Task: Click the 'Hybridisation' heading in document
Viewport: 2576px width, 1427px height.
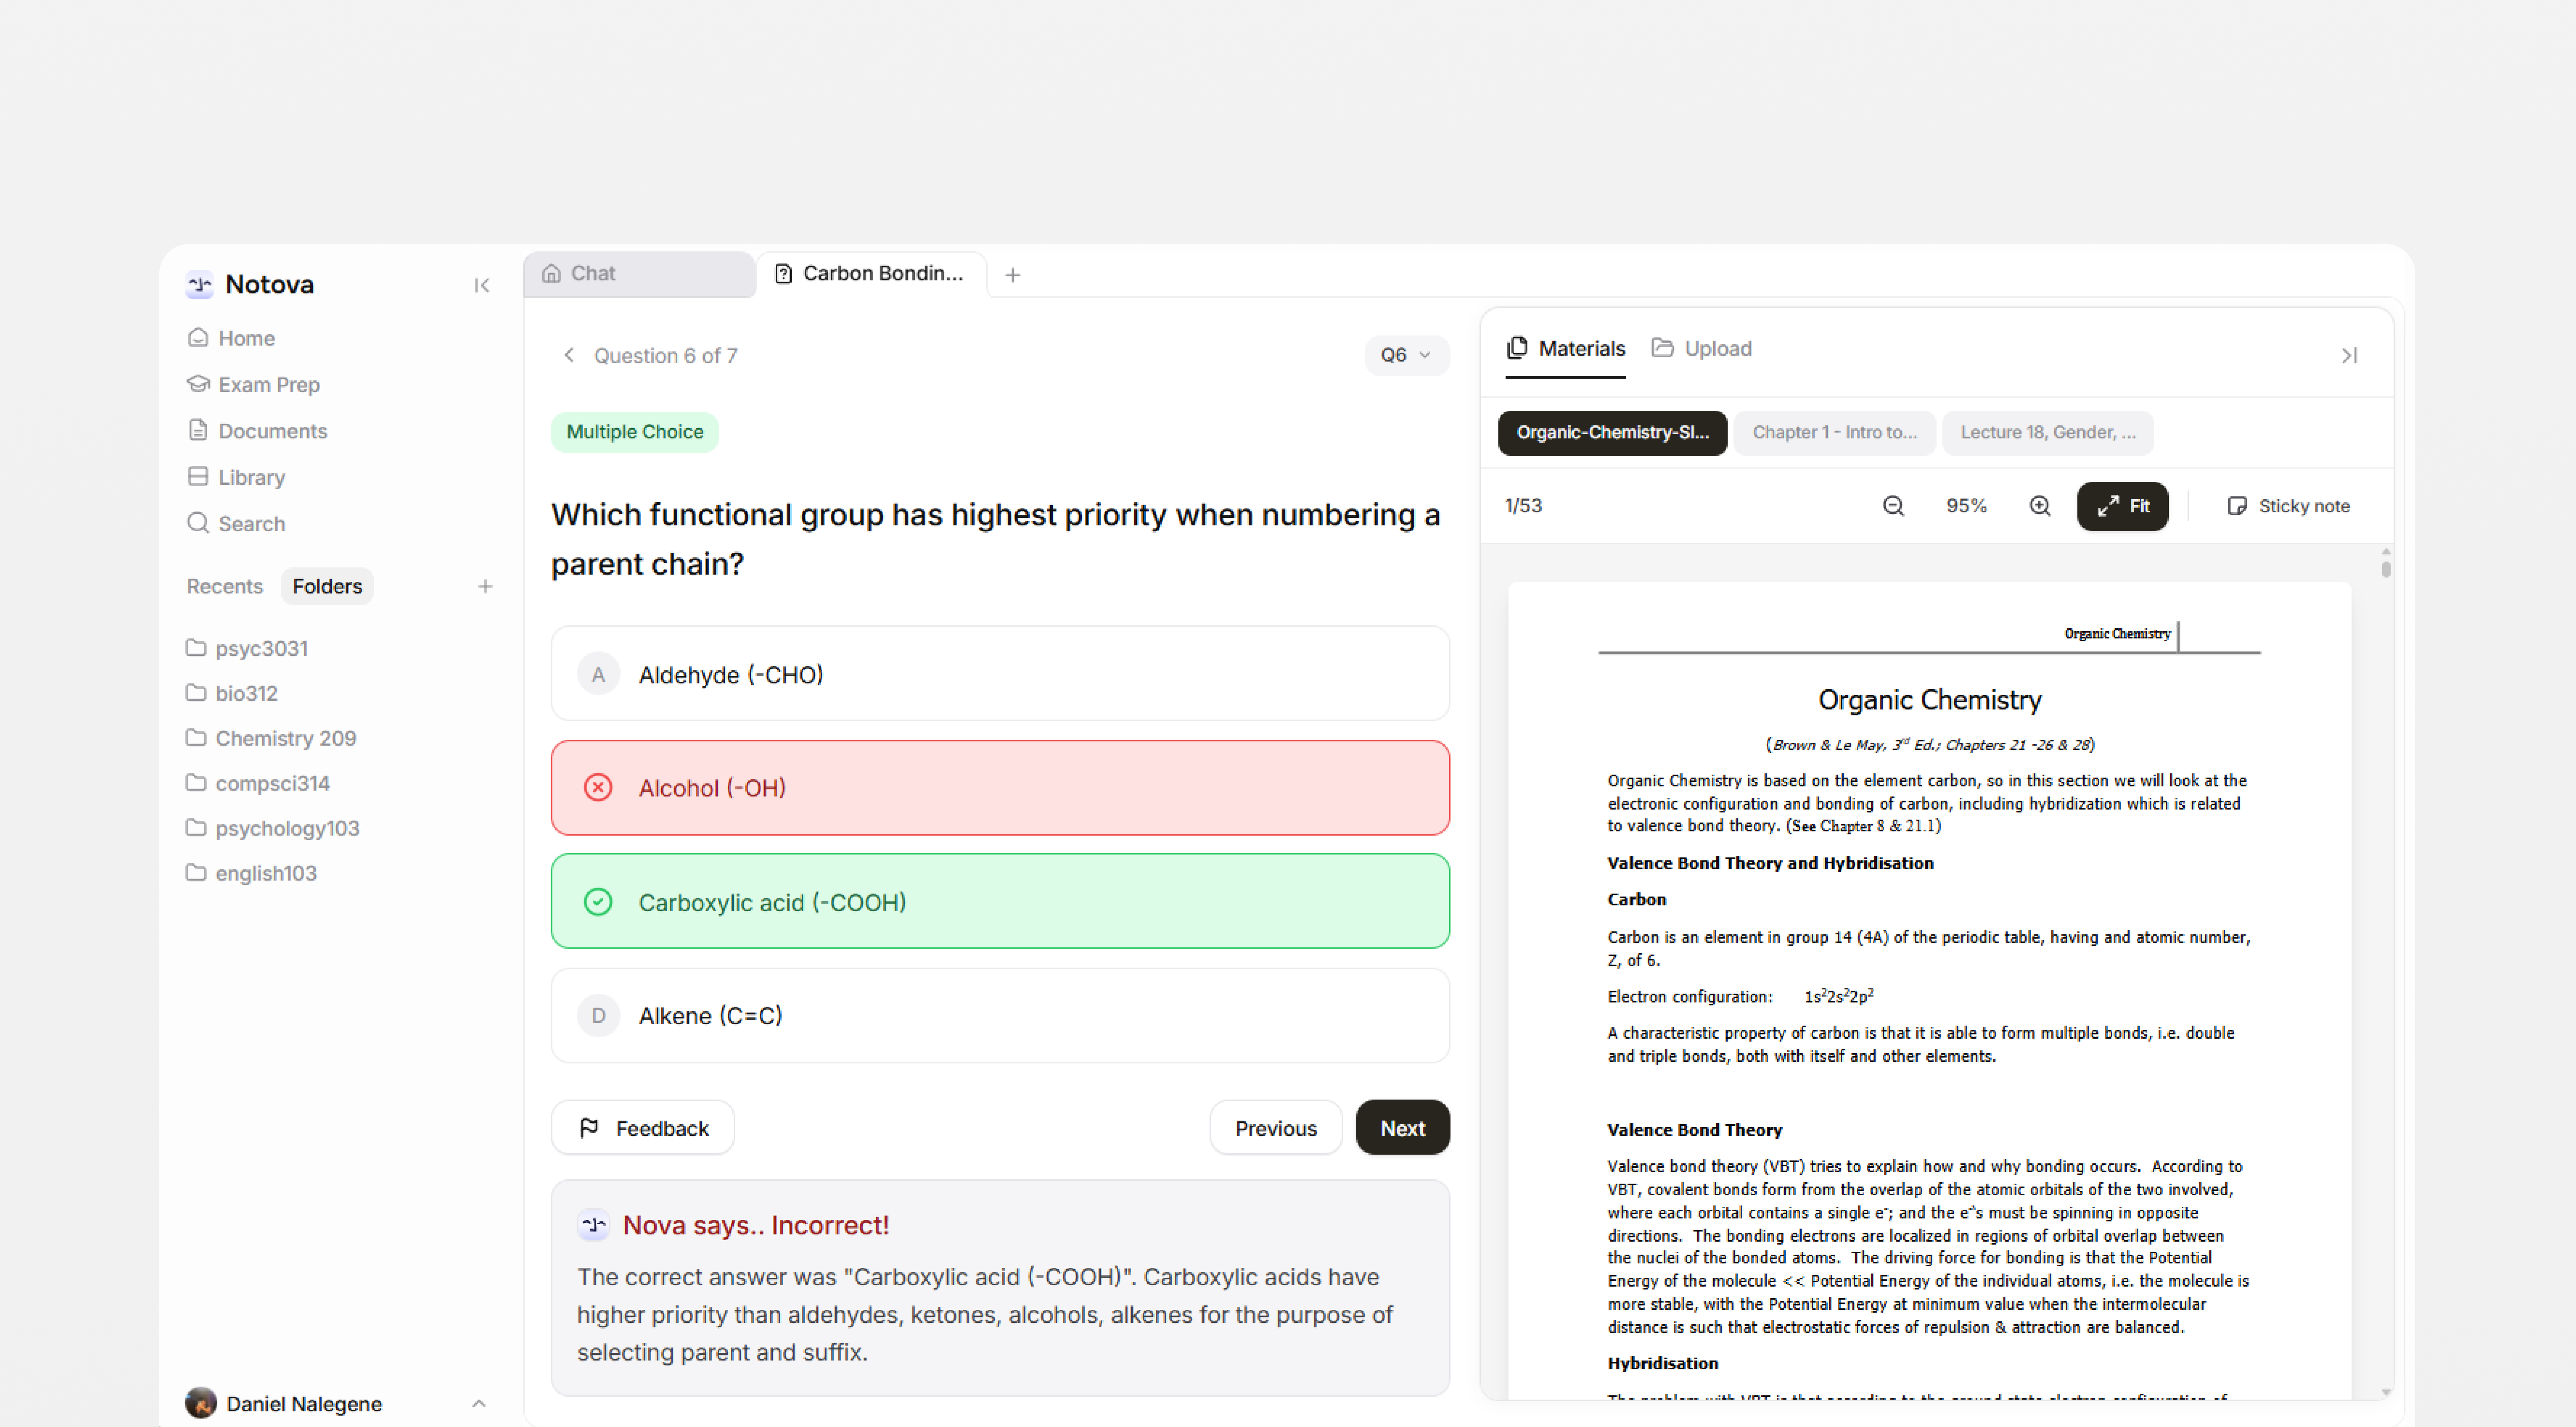Action: point(1662,1364)
